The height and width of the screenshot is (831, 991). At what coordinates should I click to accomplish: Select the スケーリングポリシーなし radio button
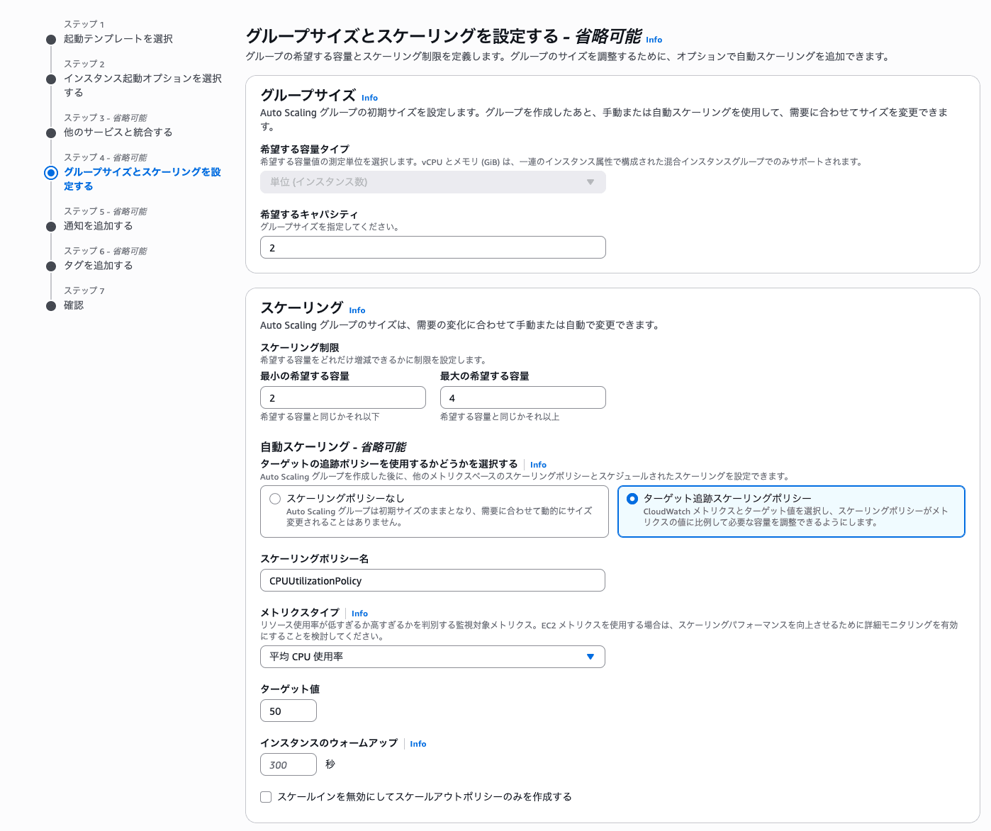coord(275,498)
